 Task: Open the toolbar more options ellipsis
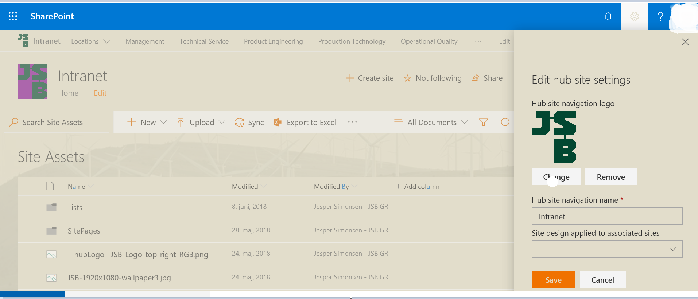tap(352, 122)
